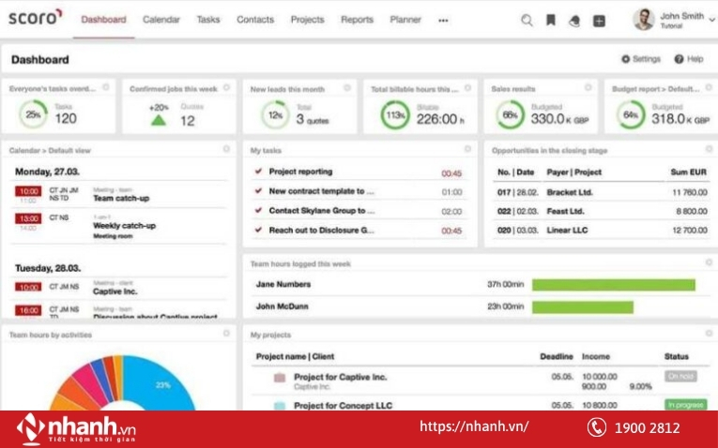718x448 pixels.
Task: Open Project for Captive Inc.
Action: tap(340, 377)
